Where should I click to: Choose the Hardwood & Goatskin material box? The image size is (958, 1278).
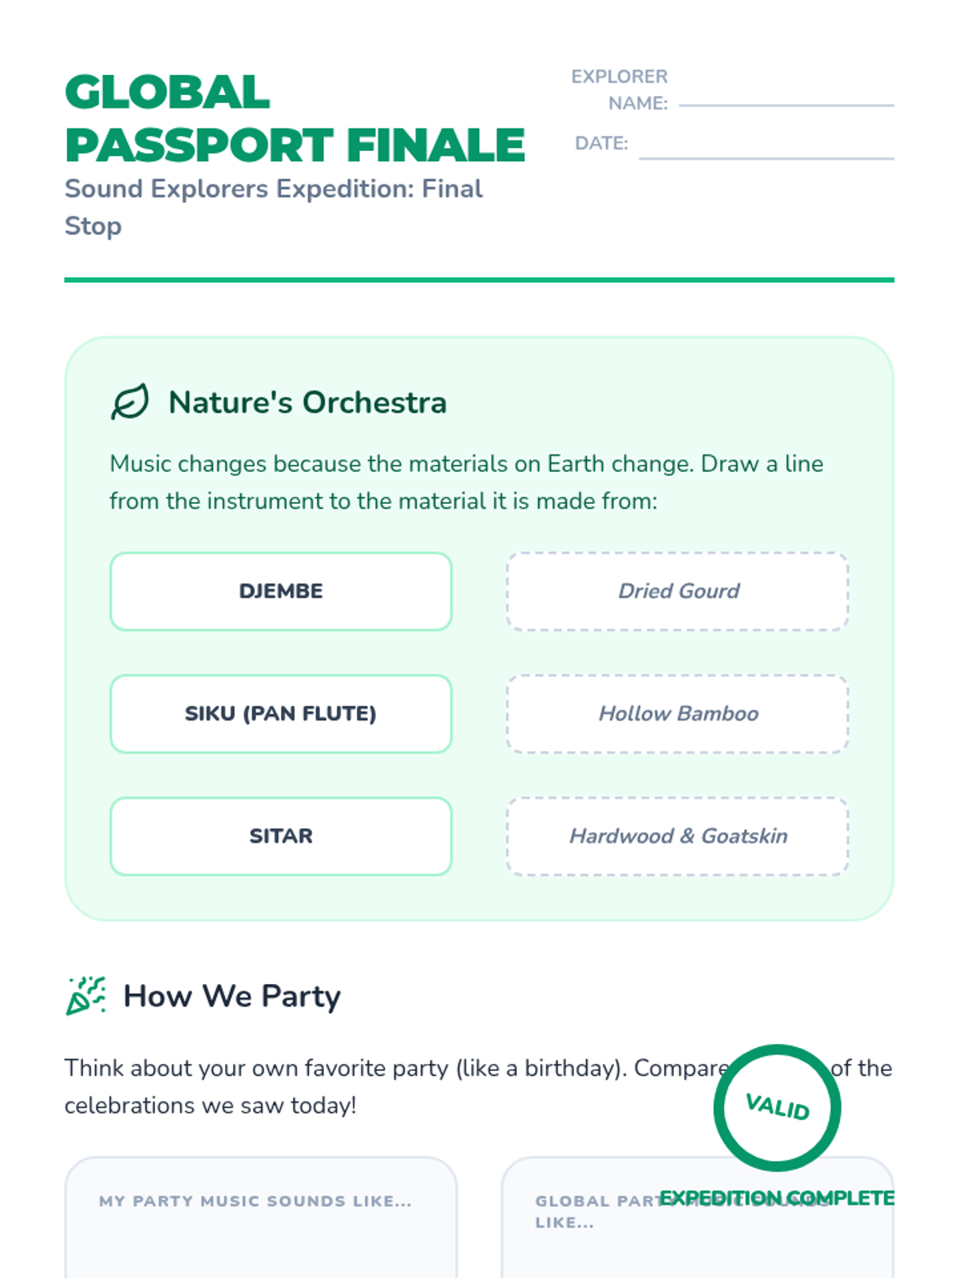pyautogui.click(x=678, y=835)
